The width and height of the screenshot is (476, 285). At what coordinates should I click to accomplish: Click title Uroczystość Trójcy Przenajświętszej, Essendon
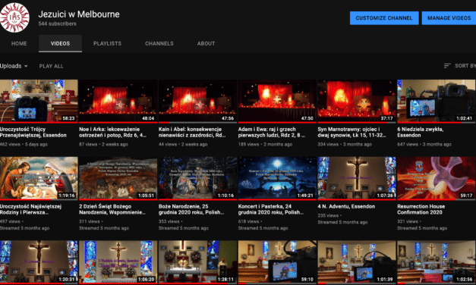(x=33, y=132)
